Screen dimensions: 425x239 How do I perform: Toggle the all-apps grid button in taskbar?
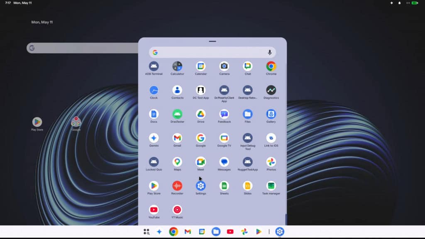tap(147, 232)
